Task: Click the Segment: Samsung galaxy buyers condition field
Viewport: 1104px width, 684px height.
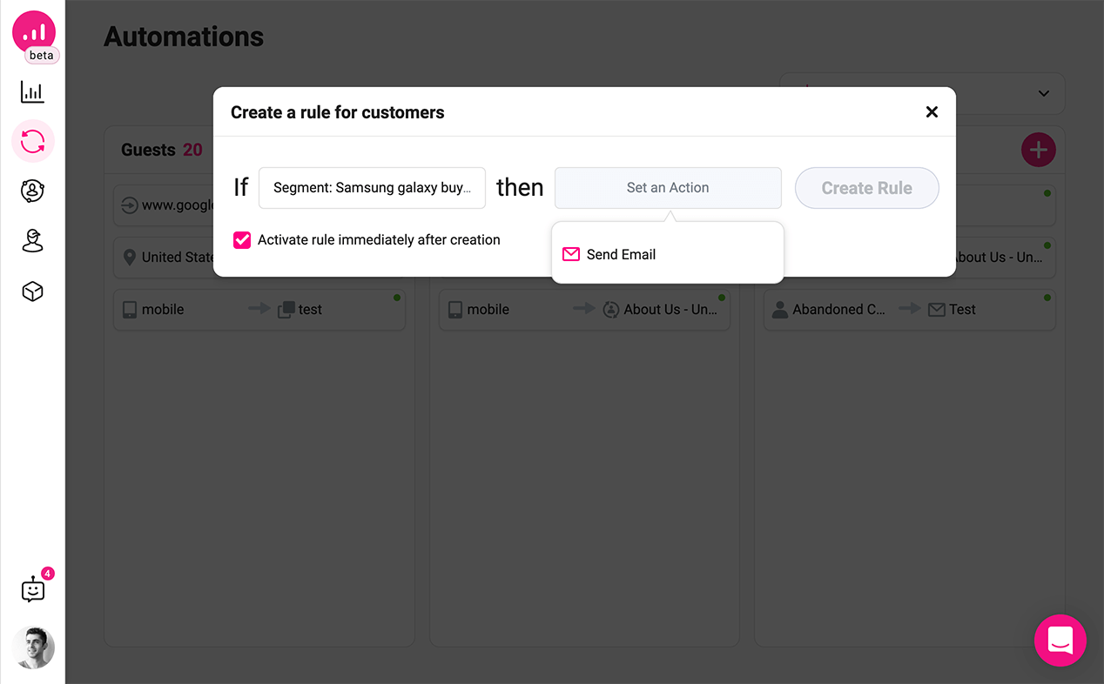Action: pos(372,188)
